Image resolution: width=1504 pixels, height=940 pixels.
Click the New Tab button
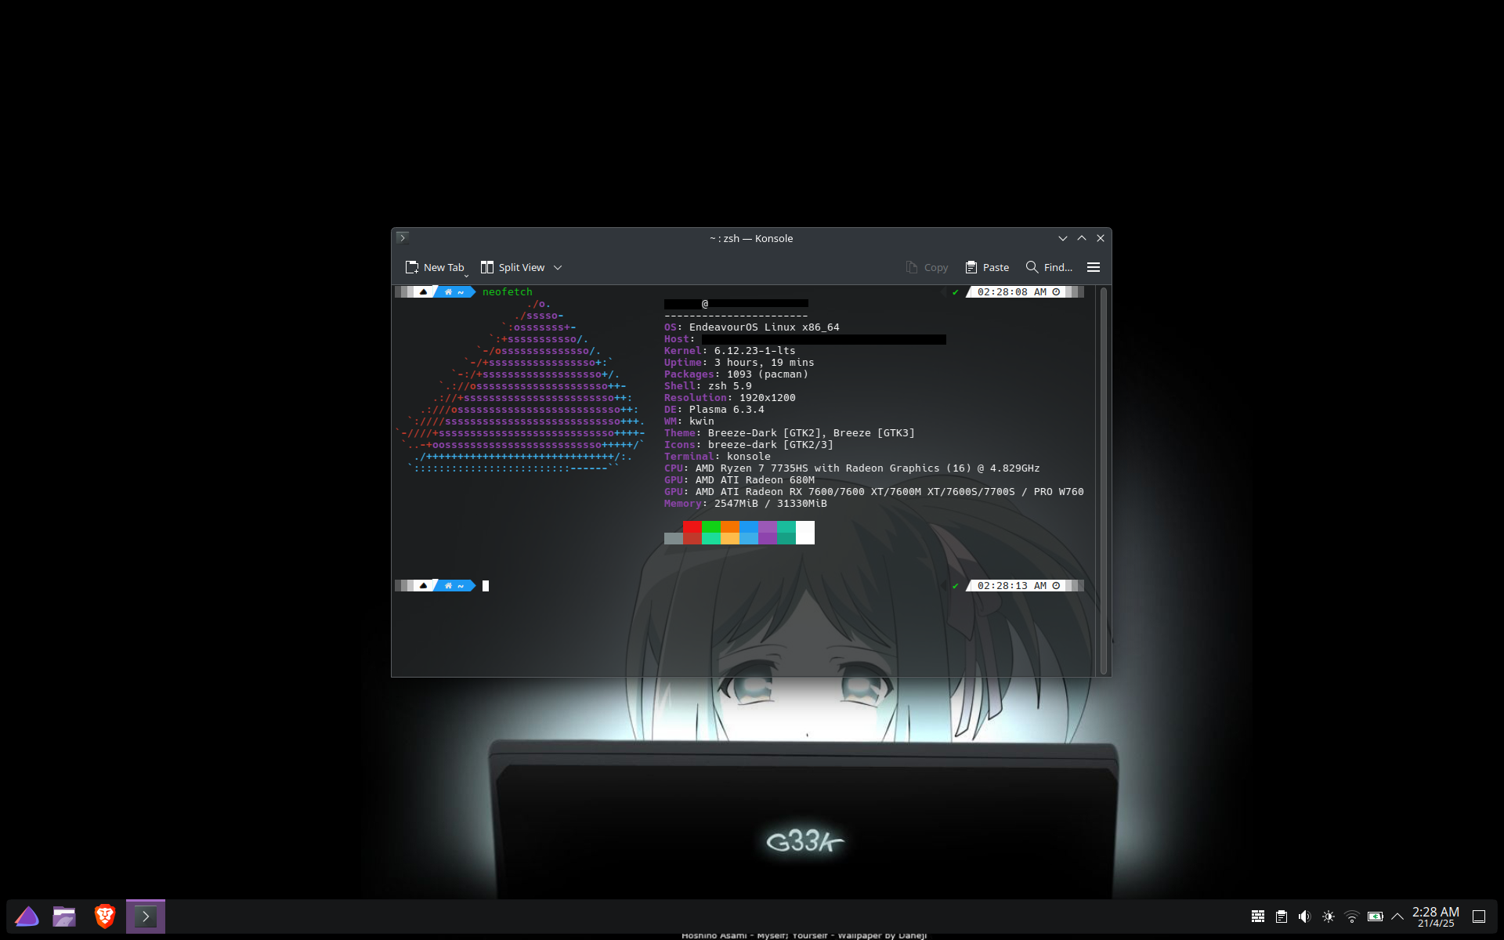point(435,267)
